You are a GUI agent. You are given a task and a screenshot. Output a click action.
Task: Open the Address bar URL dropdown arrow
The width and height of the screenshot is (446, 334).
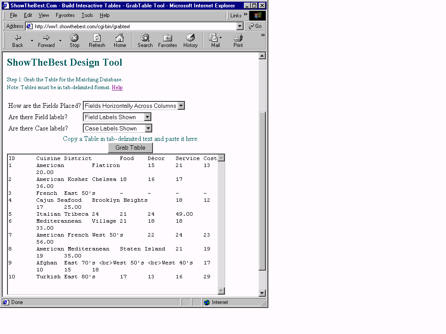240,26
